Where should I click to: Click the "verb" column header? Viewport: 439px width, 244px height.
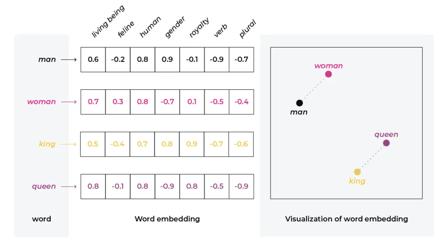point(221,30)
